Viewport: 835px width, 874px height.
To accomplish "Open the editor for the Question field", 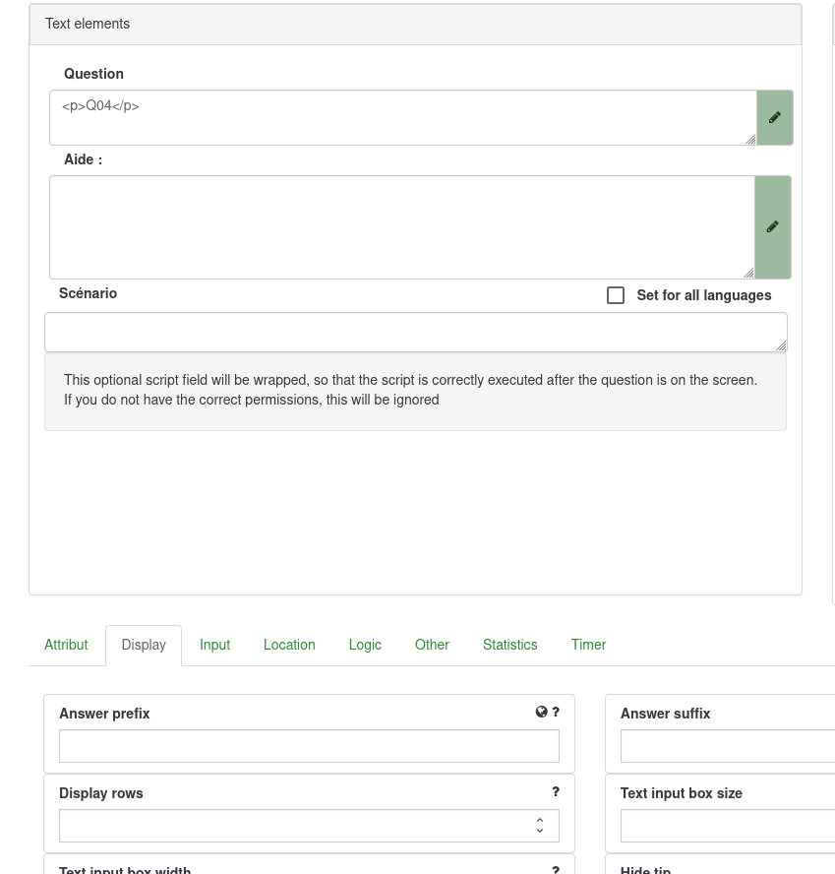I will coord(774,118).
